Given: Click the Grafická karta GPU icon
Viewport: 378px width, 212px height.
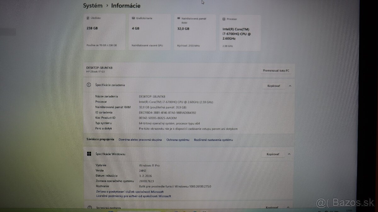Looking at the screenshot, I should click(x=133, y=18).
